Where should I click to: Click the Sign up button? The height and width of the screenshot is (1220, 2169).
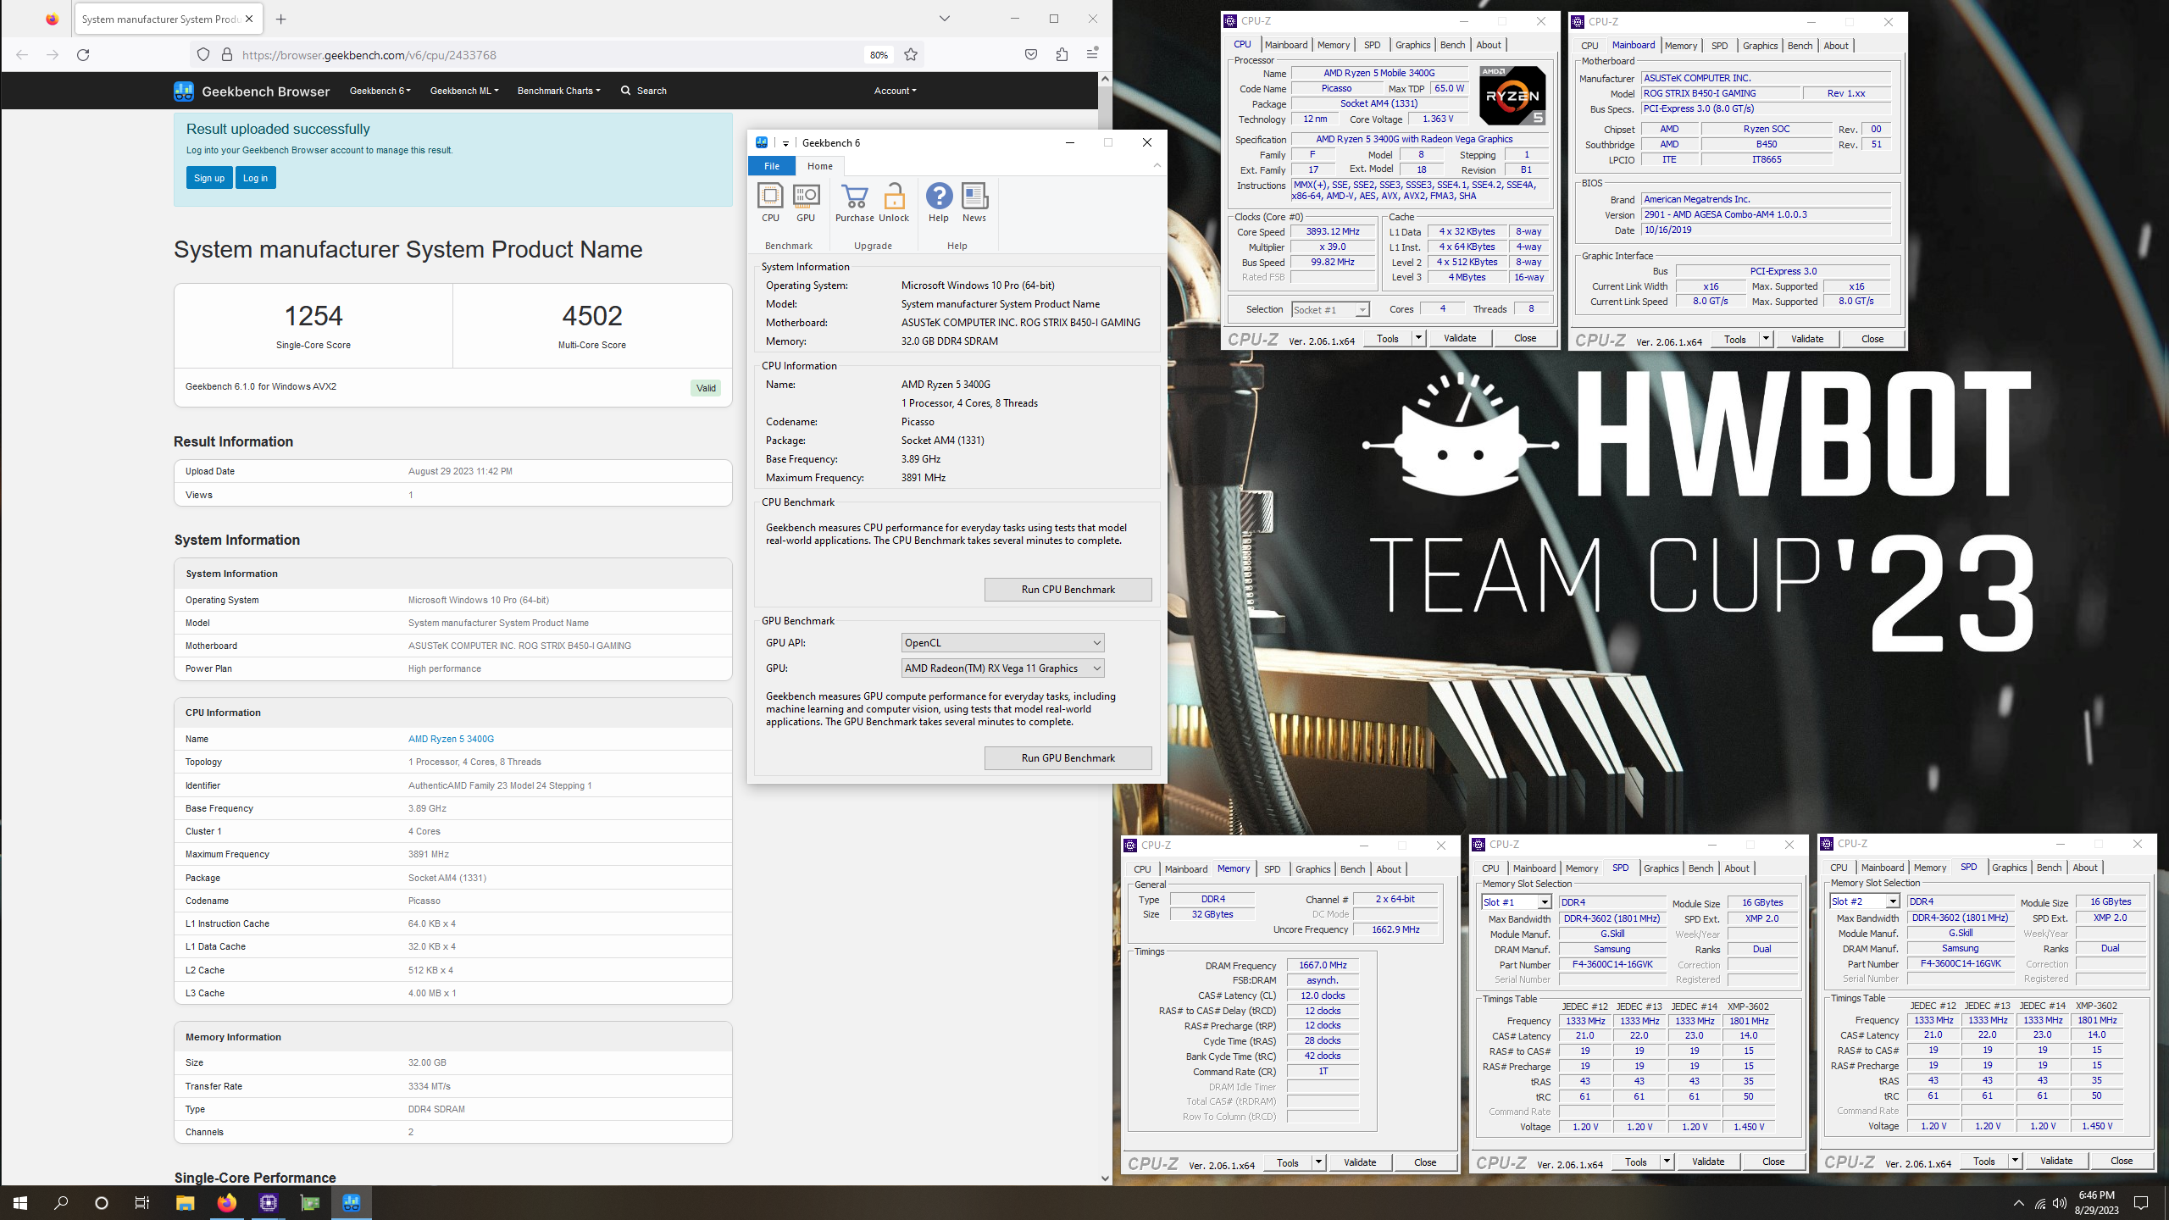point(209,178)
